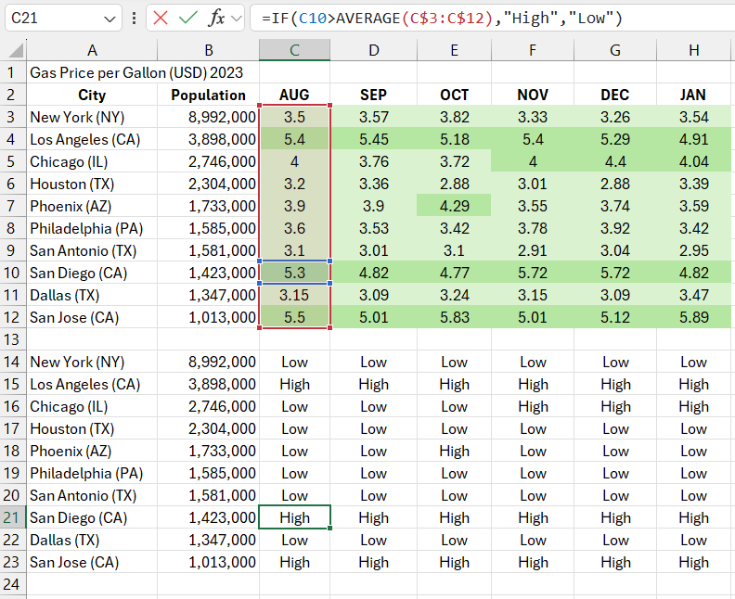Select column C header

click(x=294, y=50)
